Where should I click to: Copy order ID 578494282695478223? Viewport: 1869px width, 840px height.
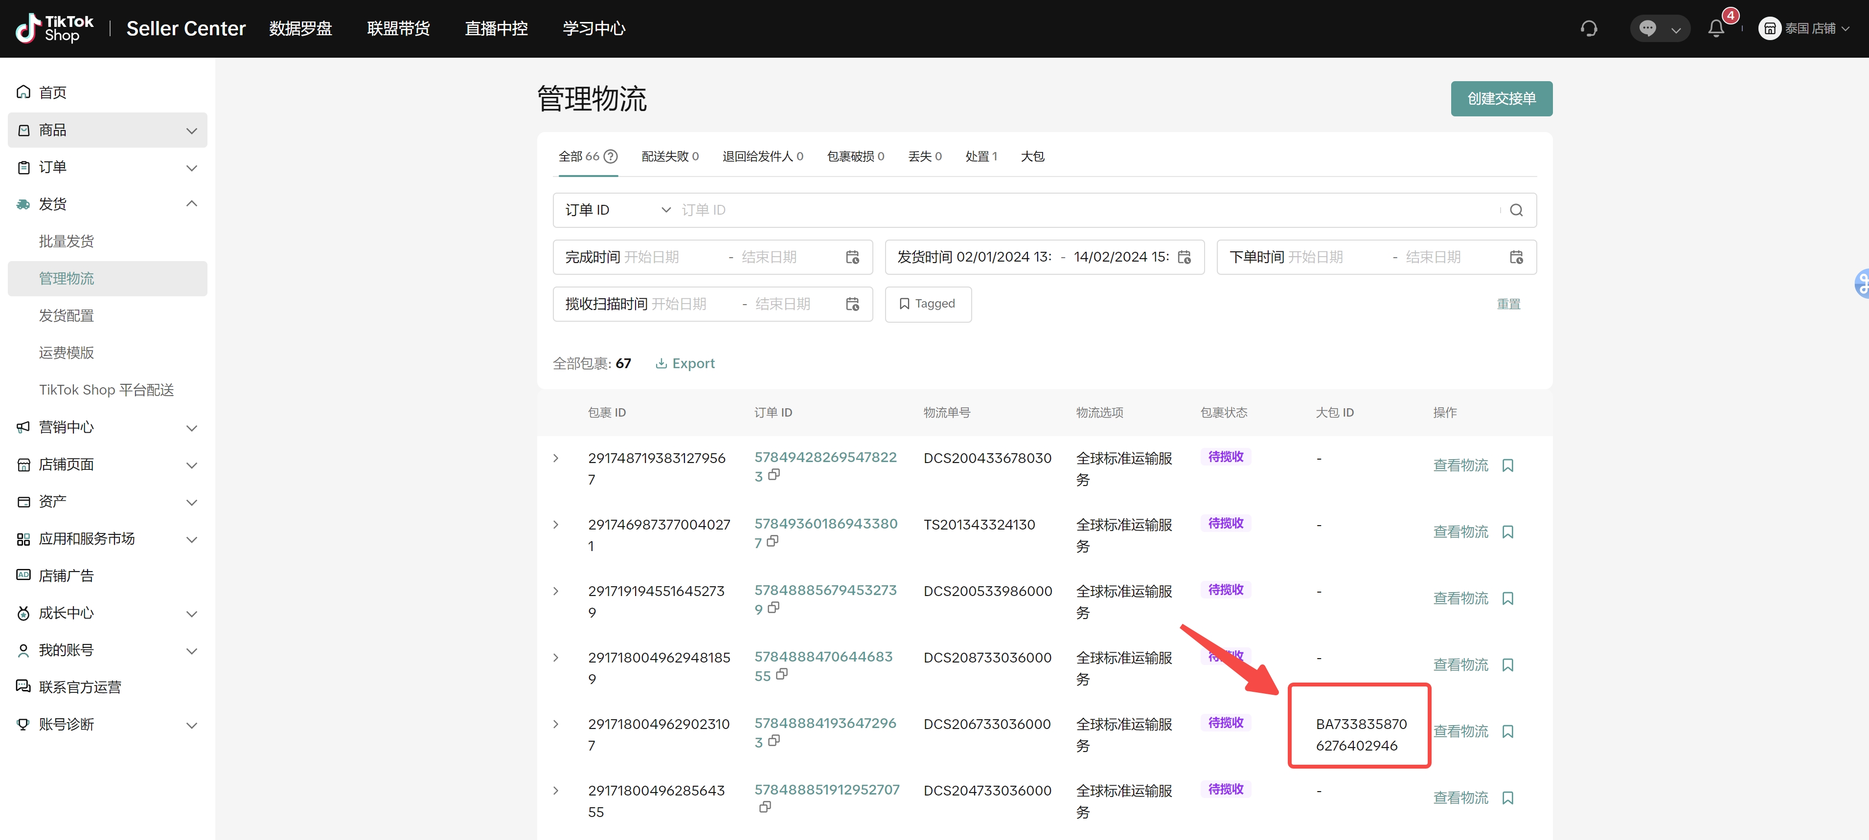tap(774, 475)
